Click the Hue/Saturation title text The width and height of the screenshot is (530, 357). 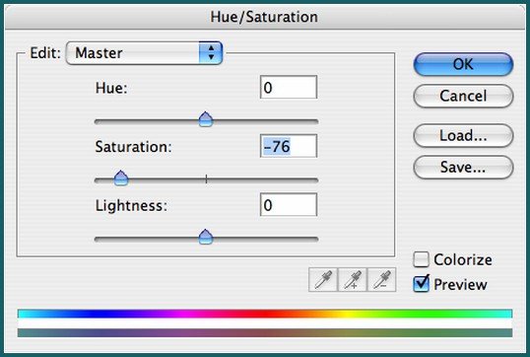coord(264,17)
